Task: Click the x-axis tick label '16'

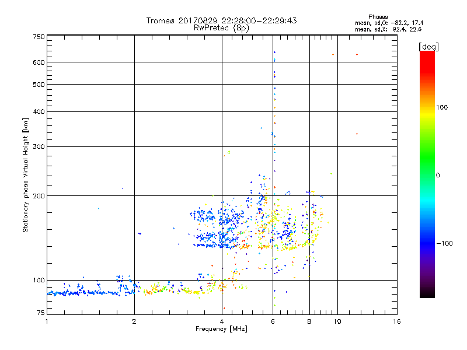Action: [x=397, y=321]
